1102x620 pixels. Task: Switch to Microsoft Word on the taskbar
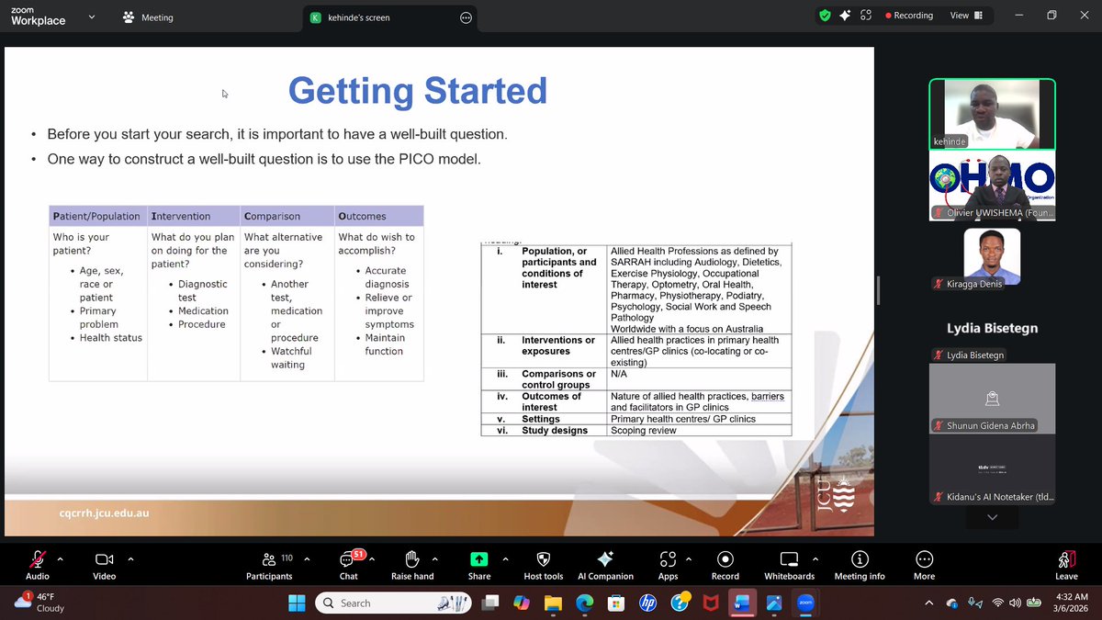741,603
